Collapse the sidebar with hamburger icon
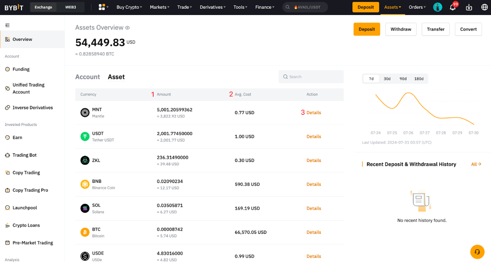This screenshot has height=262, width=491. tap(7, 25)
